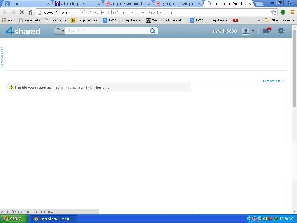The image size is (297, 223).
Task: Click the 4shared search magnifier icon
Action: click(x=153, y=31)
